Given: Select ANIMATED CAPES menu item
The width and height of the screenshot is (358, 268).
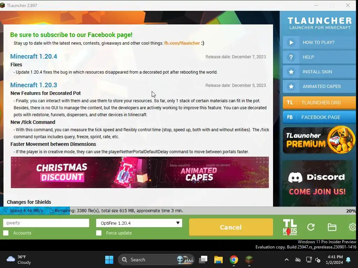Looking at the screenshot, I should pos(319,87).
